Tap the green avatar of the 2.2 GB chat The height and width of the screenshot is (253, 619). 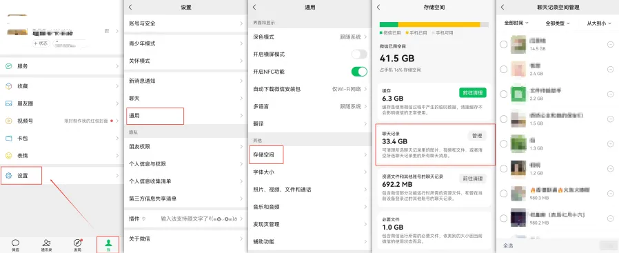[518, 94]
